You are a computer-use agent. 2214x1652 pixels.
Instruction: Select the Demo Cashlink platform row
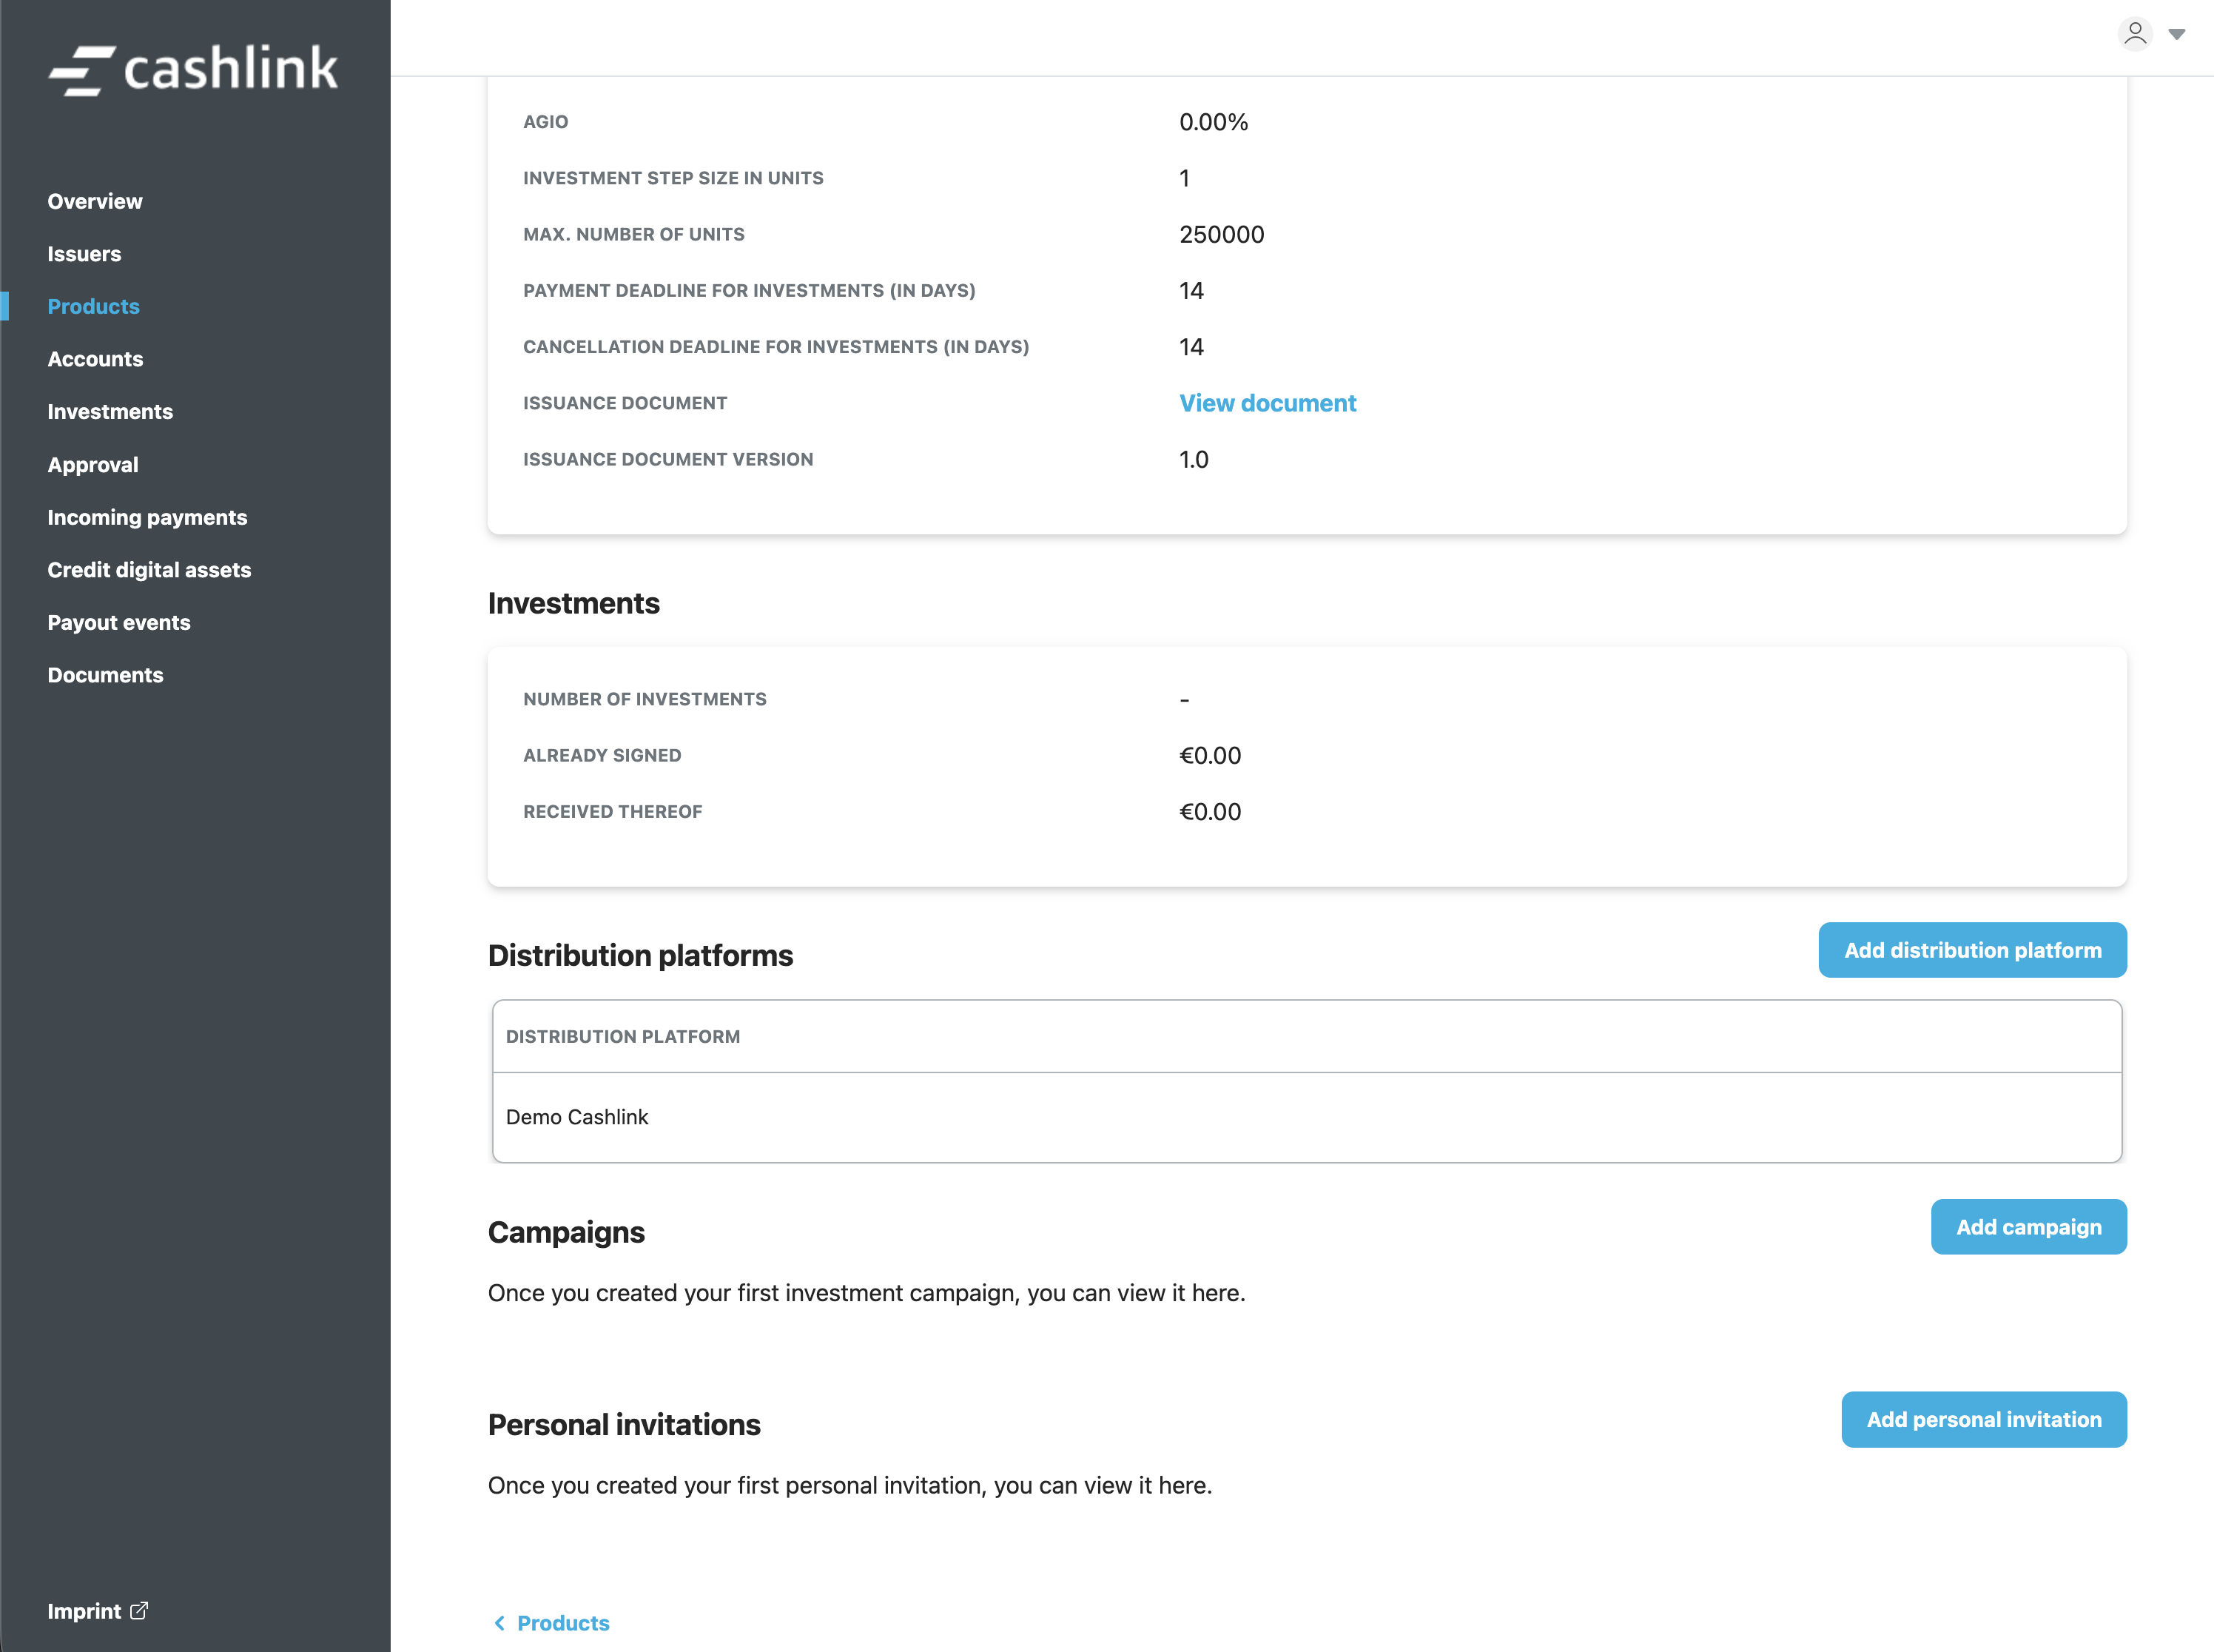click(x=576, y=1117)
